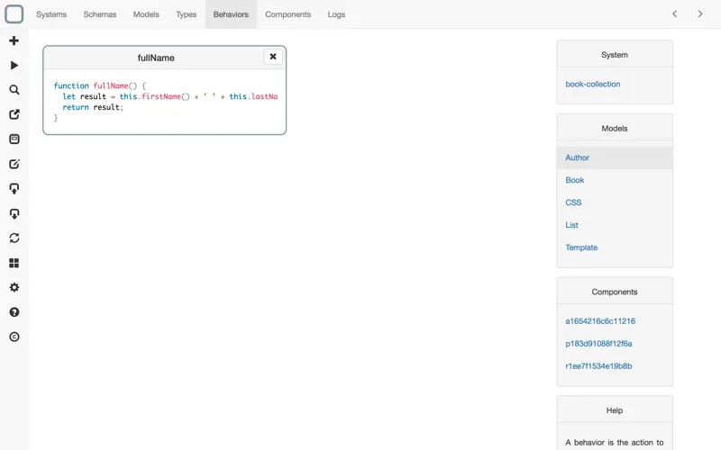Image resolution: width=721 pixels, height=450 pixels.
Task: Click the plus icon to create a behavior
Action: (14, 40)
